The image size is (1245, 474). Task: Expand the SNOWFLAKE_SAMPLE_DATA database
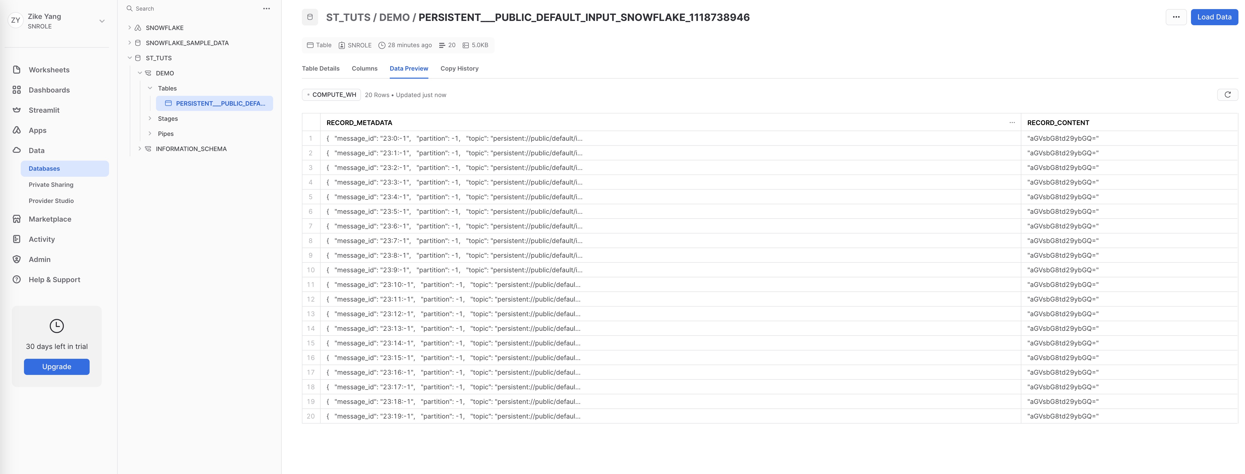[x=129, y=43]
